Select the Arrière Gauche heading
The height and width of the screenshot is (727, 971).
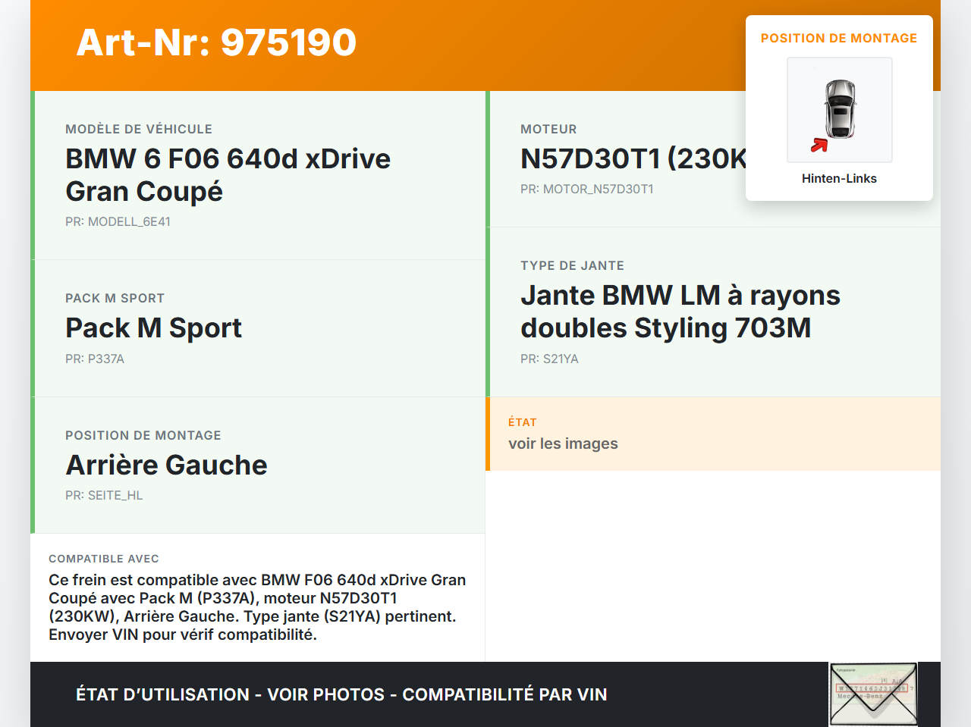point(166,465)
